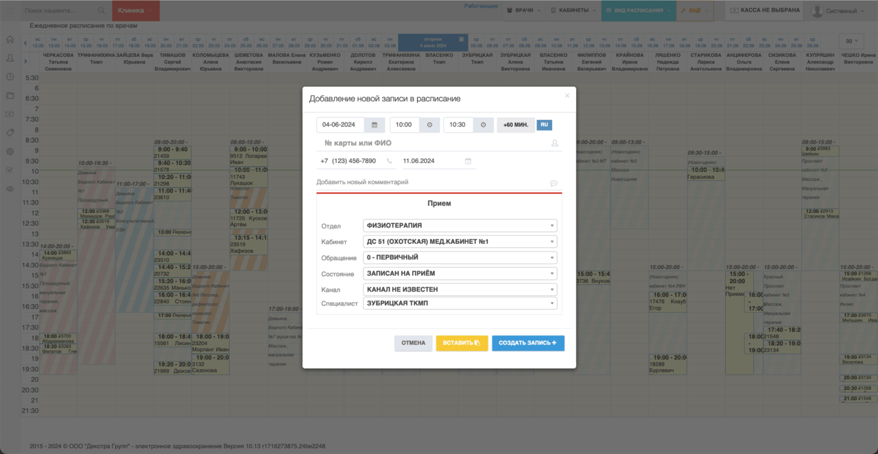
Task: Select the ср 05.06 date tab
Action: click(477, 42)
